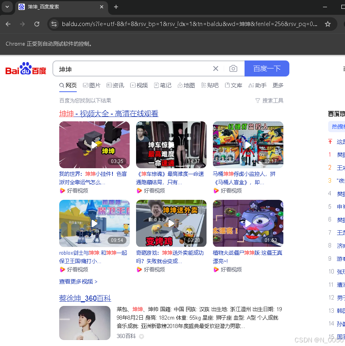Play the 03:35 我的世界 坤坤 video thumbnail
The height and width of the screenshot is (346, 345).
tap(94, 145)
